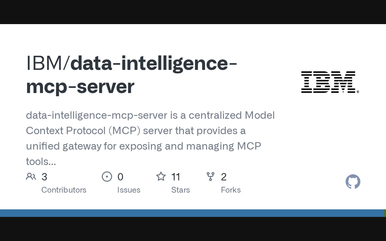386x241 pixels.
Task: Click the contributors people icon
Action: point(31,177)
